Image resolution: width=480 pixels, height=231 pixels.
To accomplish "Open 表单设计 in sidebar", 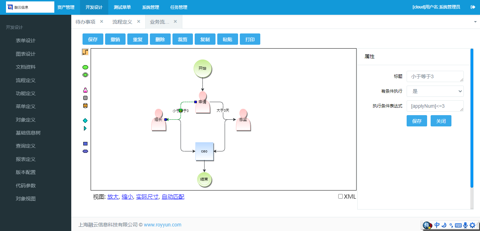I will click(x=26, y=40).
